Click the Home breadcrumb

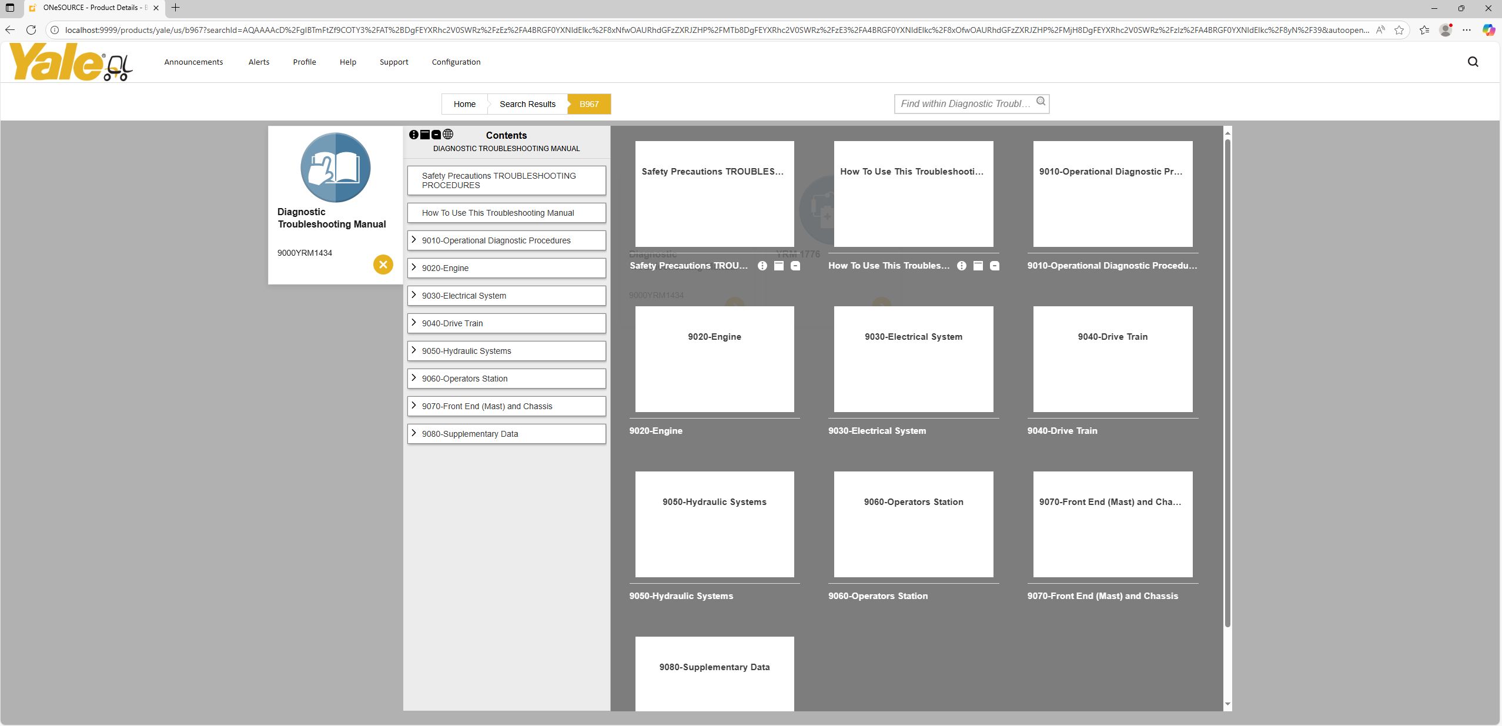point(464,104)
